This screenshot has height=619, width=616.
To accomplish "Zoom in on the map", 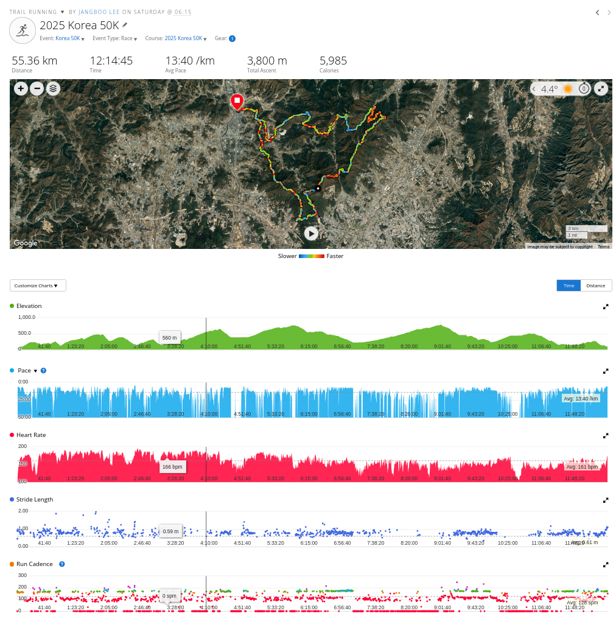I will (21, 88).
